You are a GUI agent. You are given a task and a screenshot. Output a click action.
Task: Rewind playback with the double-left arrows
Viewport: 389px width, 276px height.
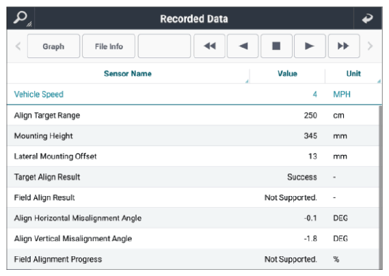[x=209, y=46]
